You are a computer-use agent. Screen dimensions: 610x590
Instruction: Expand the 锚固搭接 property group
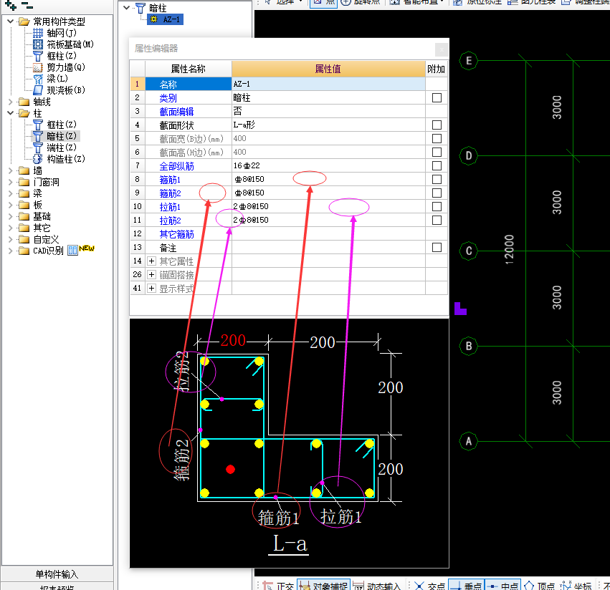[151, 274]
